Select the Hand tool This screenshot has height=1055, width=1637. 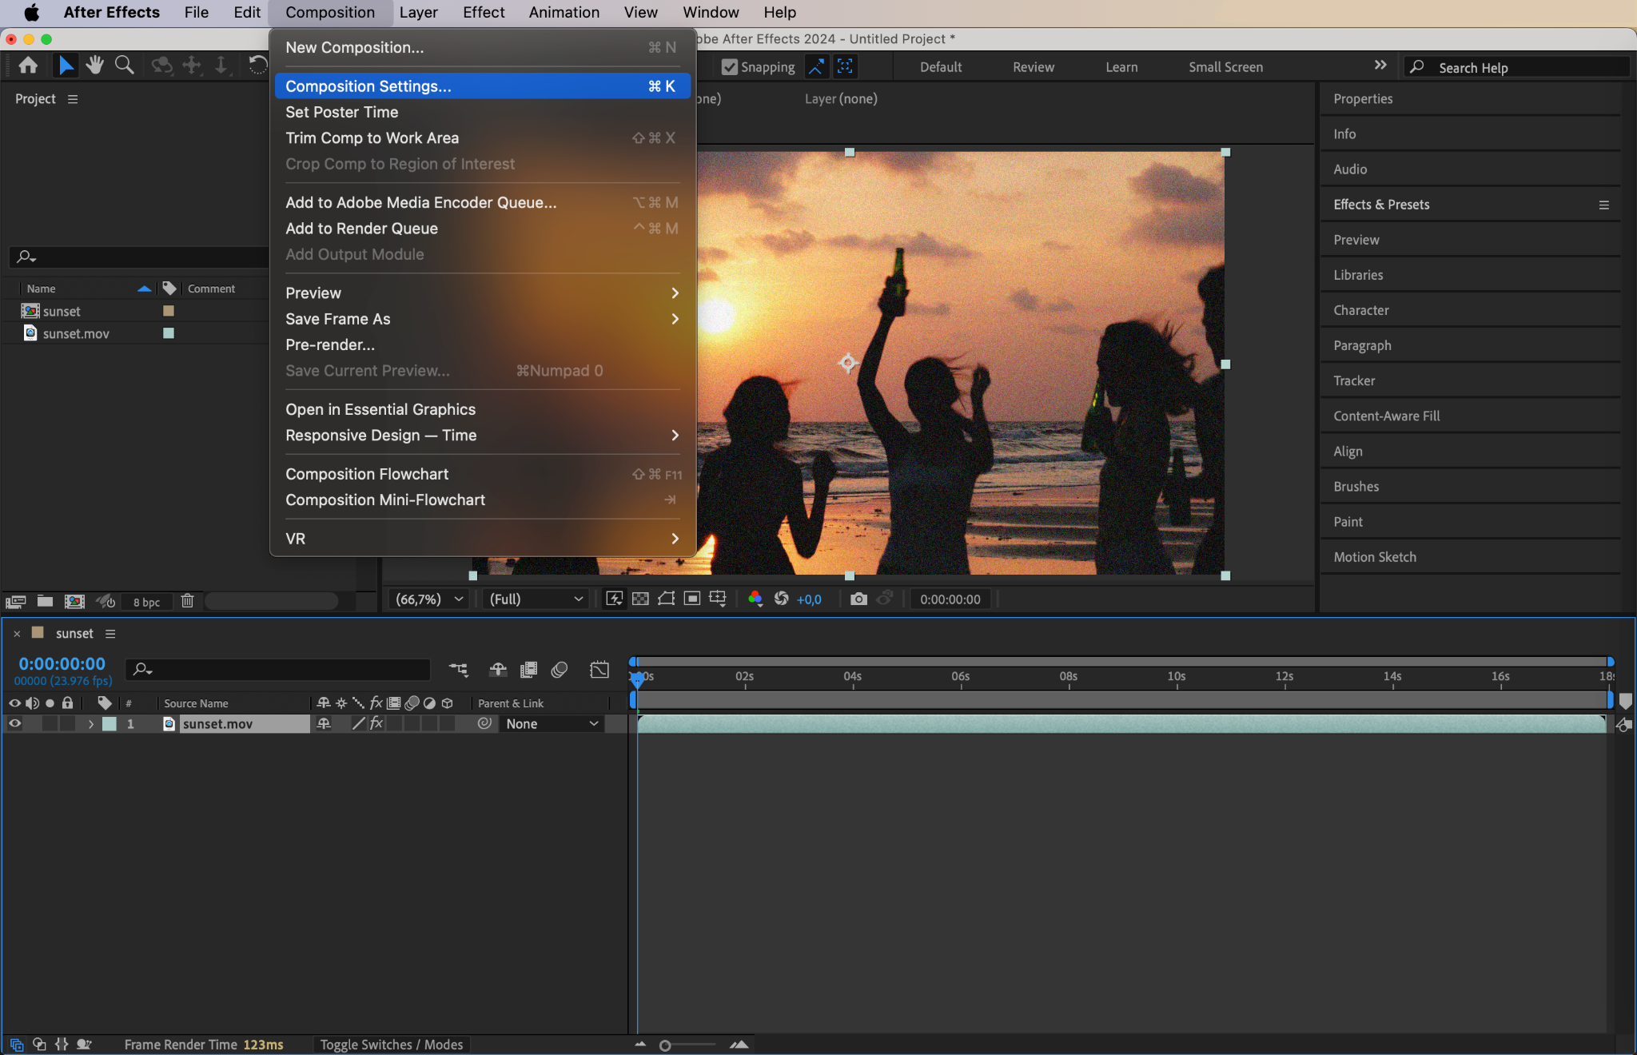pos(95,66)
